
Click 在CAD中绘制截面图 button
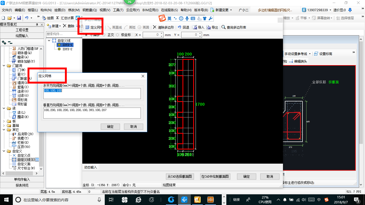coord(215,176)
